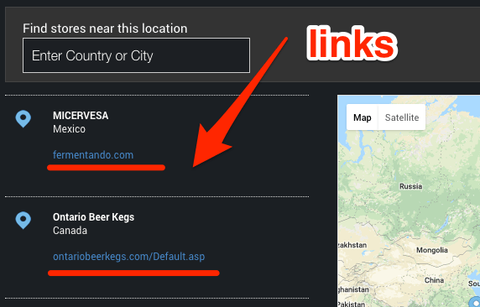This screenshot has width=480, height=307.
Task: Click the Mongolia label on the map
Action: click(x=432, y=250)
